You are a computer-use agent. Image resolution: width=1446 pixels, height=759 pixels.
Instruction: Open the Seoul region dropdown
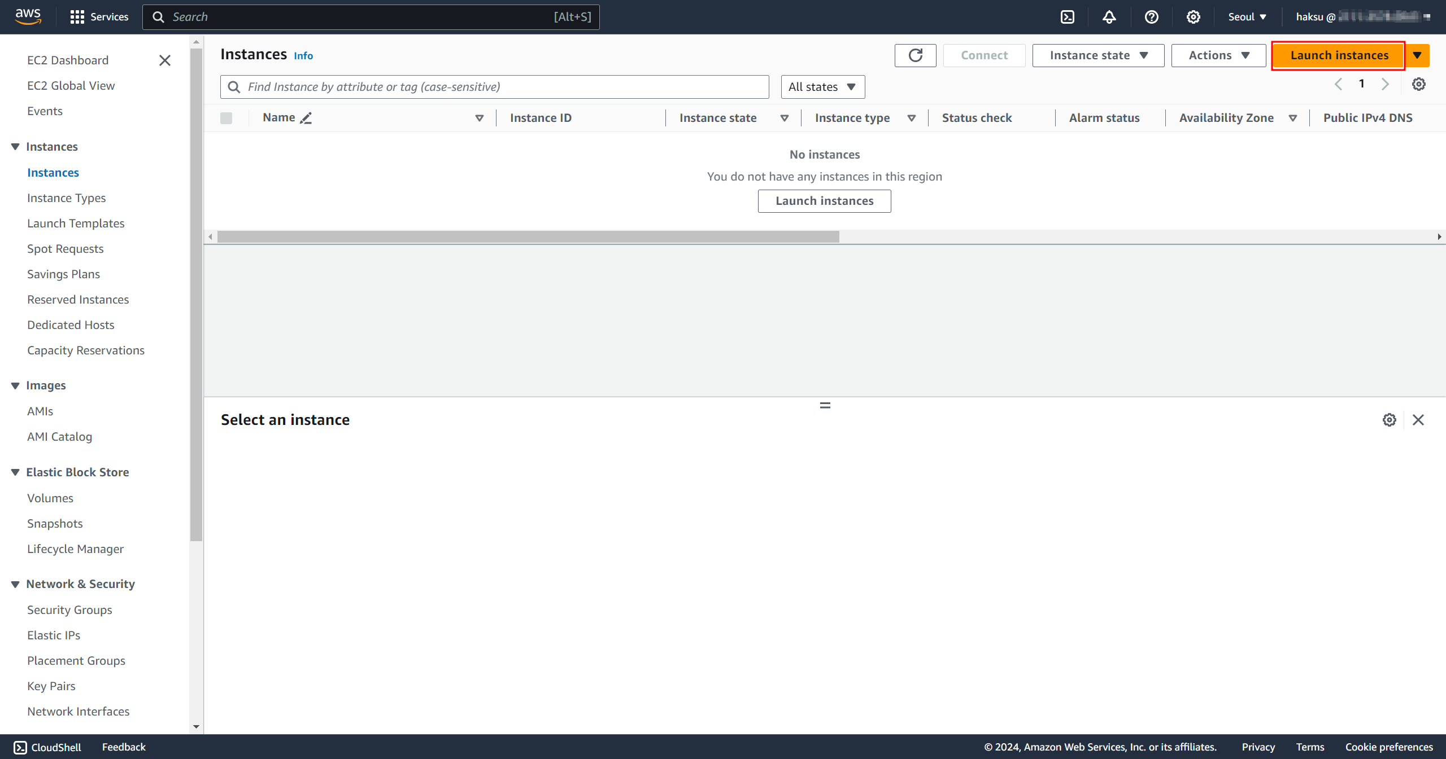coord(1247,17)
